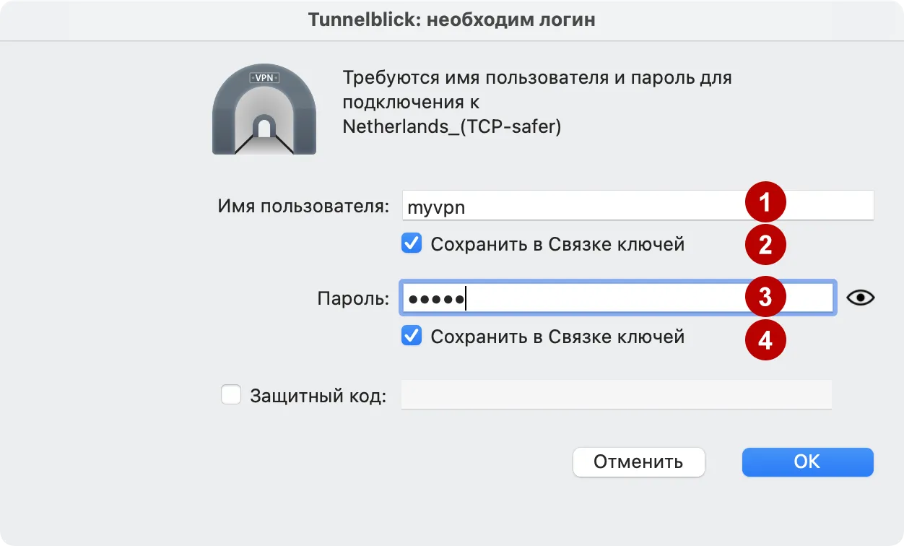Enable the Защитный код checkbox
Image resolution: width=904 pixels, height=546 pixels.
(230, 394)
